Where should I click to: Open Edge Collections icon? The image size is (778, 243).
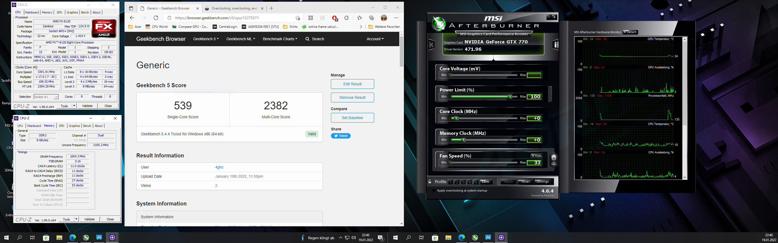click(x=371, y=18)
